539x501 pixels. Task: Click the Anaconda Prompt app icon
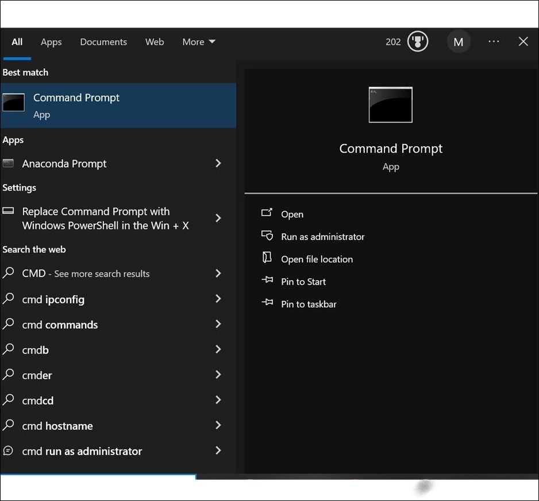(x=8, y=164)
